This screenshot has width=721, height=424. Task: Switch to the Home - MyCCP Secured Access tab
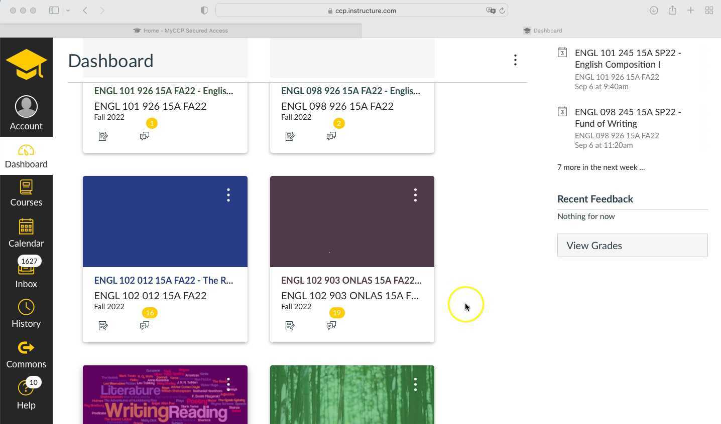point(181,31)
